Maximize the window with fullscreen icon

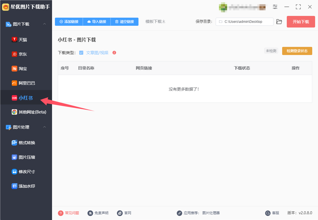point(298,7)
